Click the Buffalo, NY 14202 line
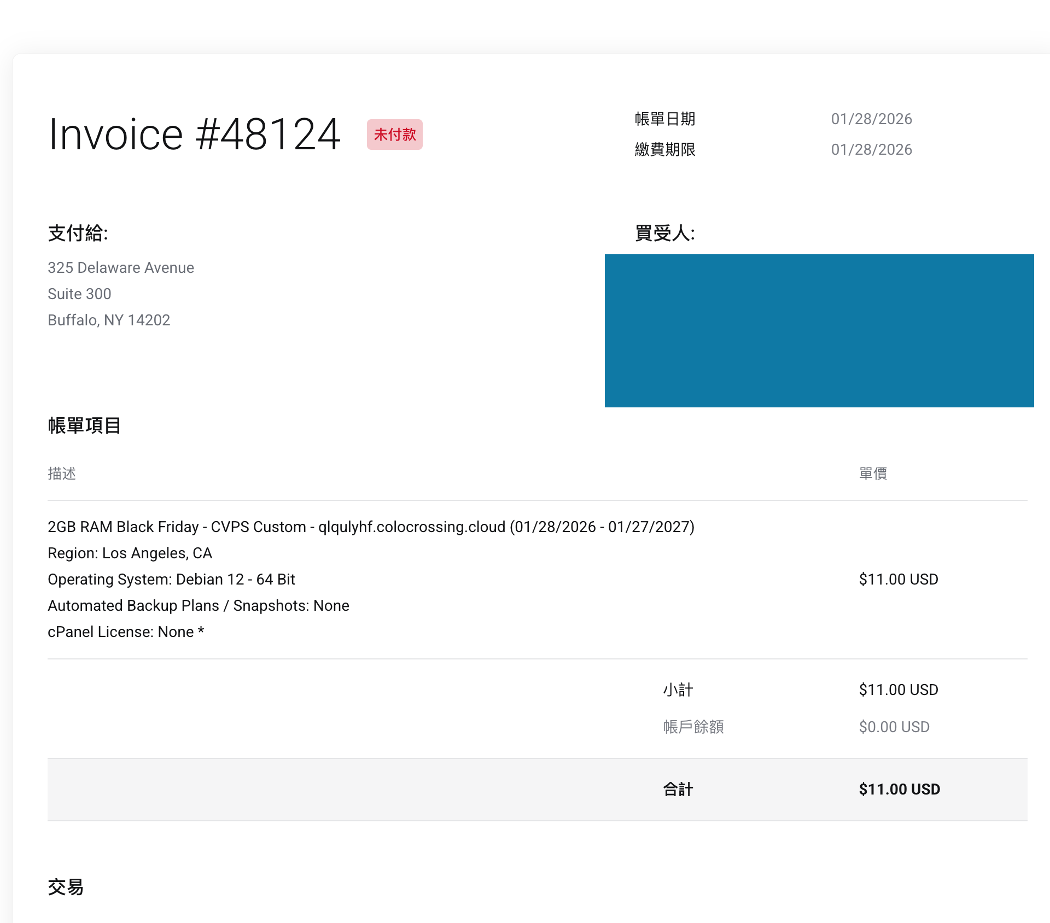Image resolution: width=1050 pixels, height=923 pixels. 109,320
